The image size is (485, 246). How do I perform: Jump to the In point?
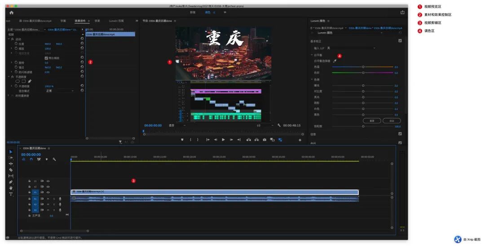(208, 140)
